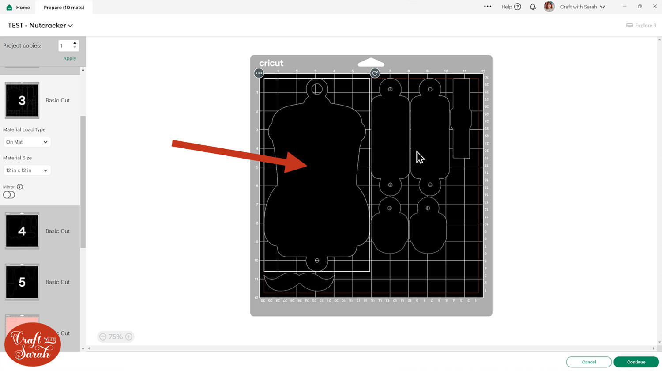Continue to the next step
Viewport: 662px width, 371px height.
pos(636,362)
